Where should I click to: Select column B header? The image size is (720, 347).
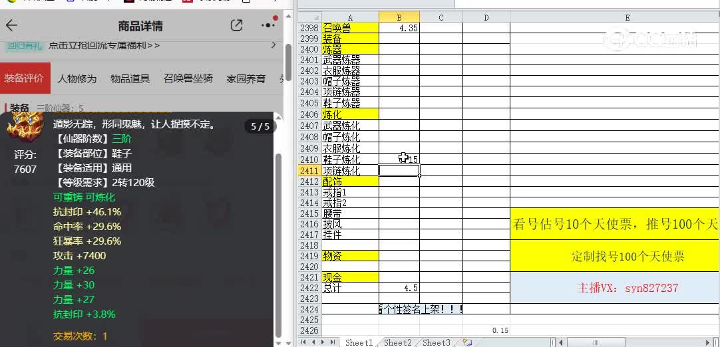tap(399, 17)
